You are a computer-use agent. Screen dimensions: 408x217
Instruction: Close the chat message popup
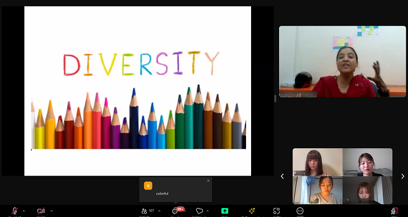[208, 181]
